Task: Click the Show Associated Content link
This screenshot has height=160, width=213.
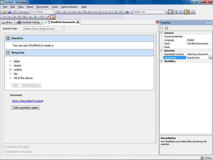Action: [28, 101]
